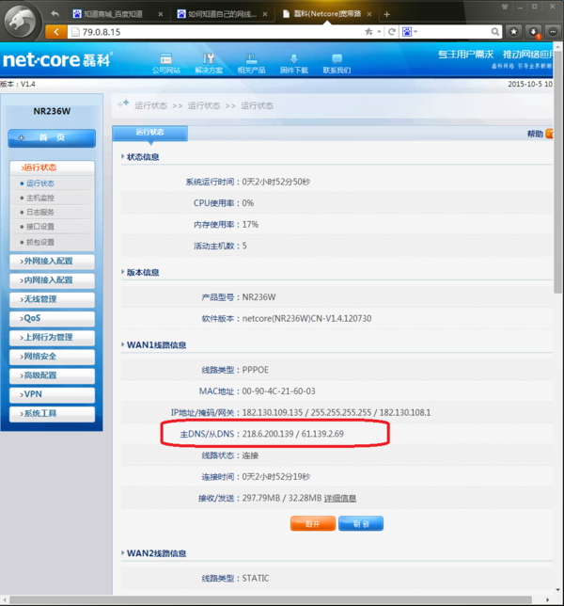564x606 pixels.
Task: Select the 运行状态 content tab
Action: 149,133
